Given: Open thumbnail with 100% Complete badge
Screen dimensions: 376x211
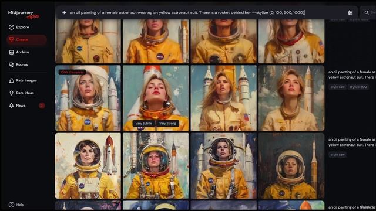Looking at the screenshot, I should click(x=88, y=98).
